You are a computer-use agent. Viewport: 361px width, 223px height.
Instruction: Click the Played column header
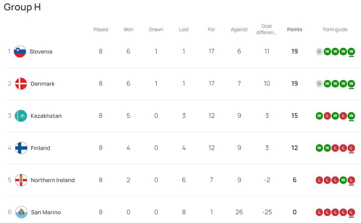[x=100, y=30]
